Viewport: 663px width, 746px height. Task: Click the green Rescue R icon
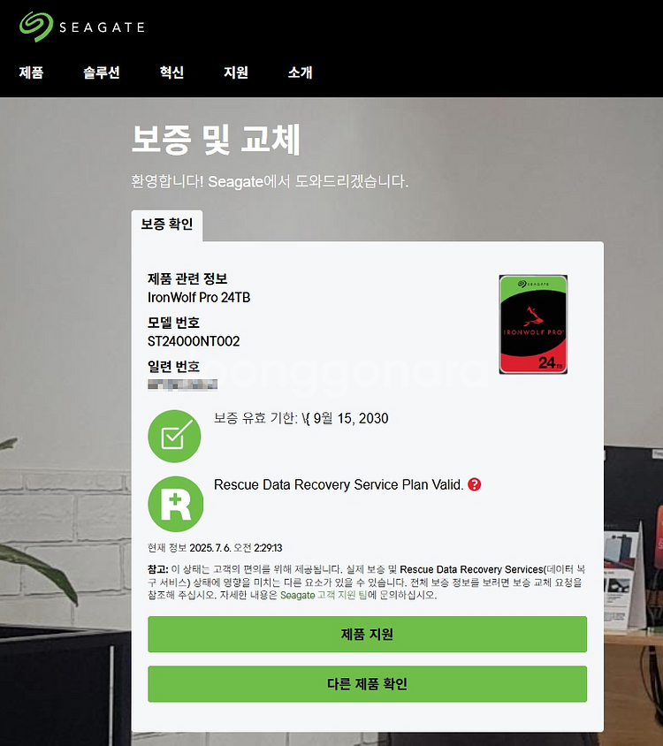[176, 504]
